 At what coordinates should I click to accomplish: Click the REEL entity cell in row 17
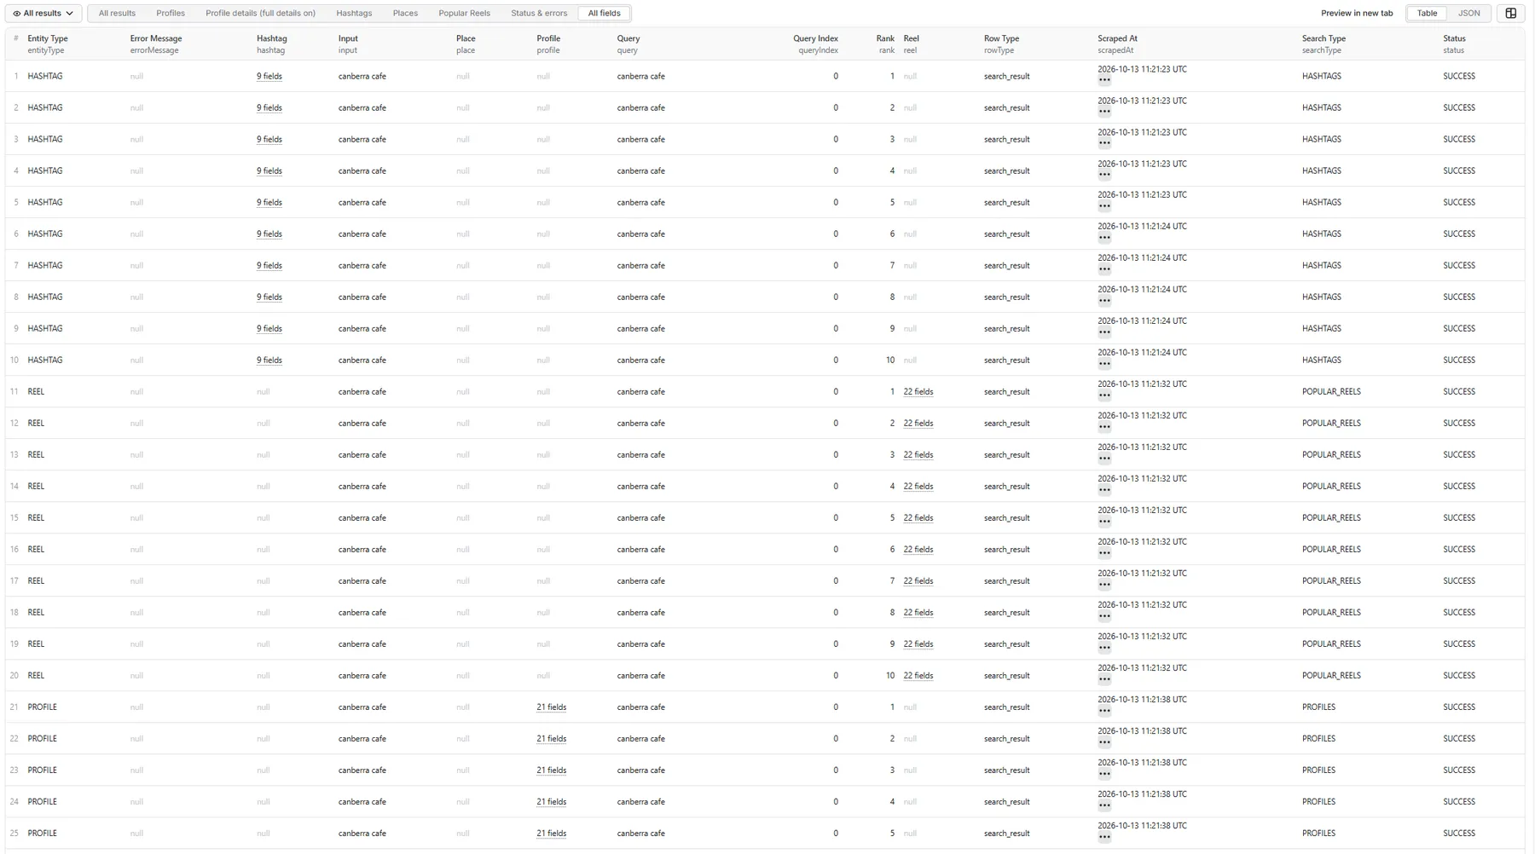36,581
